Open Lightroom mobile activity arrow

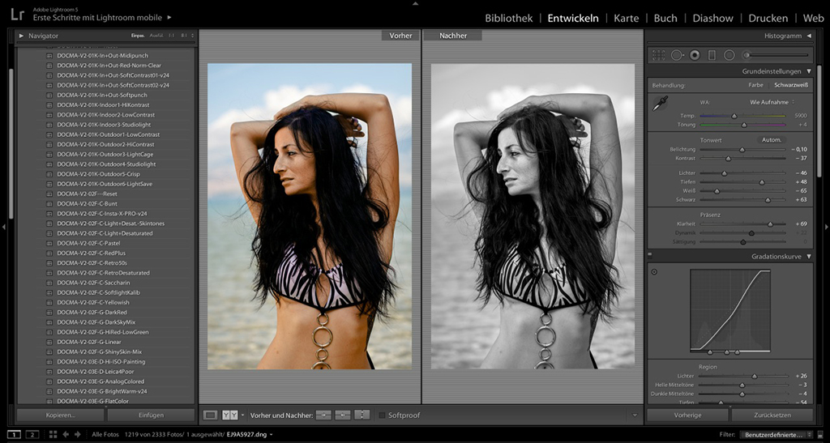pyautogui.click(x=169, y=18)
